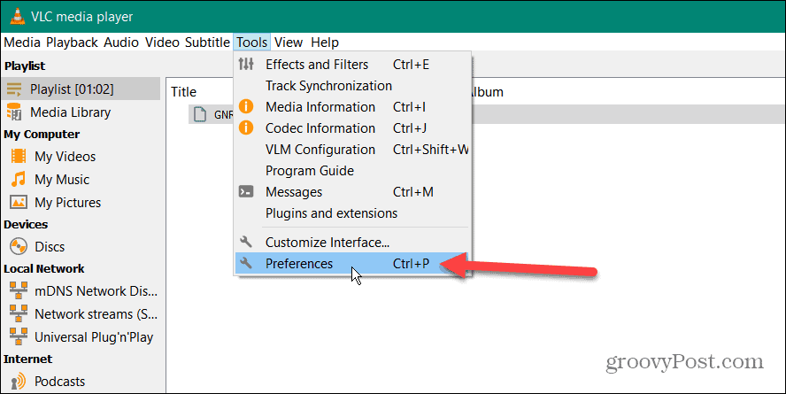Select the GNR track row in playlist
This screenshot has height=394, width=786.
486,114
